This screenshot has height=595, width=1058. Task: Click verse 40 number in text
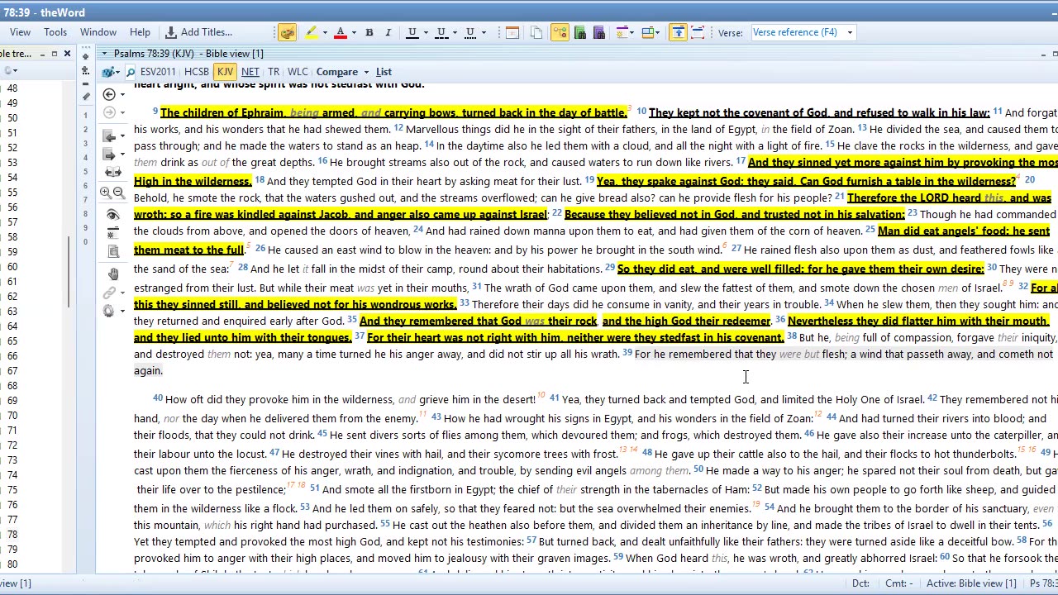157,398
